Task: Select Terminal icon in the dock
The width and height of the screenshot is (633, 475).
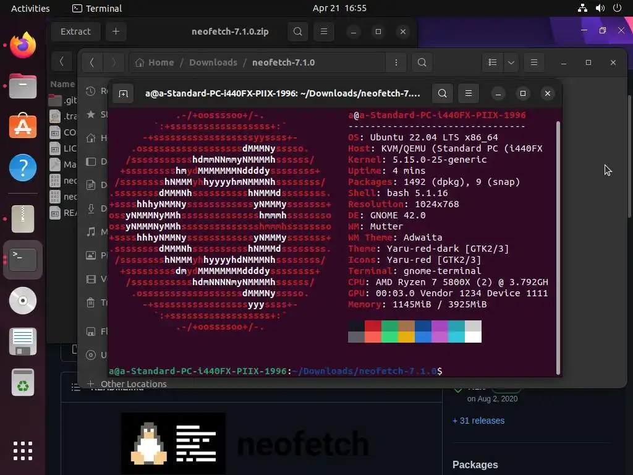Action: point(23,260)
